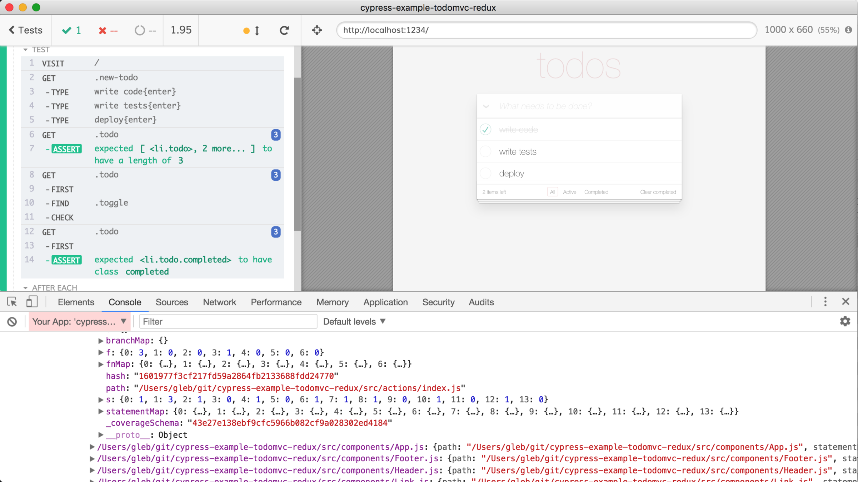Go back to Tests list
Viewport: 858px width, 482px height.
click(25, 30)
